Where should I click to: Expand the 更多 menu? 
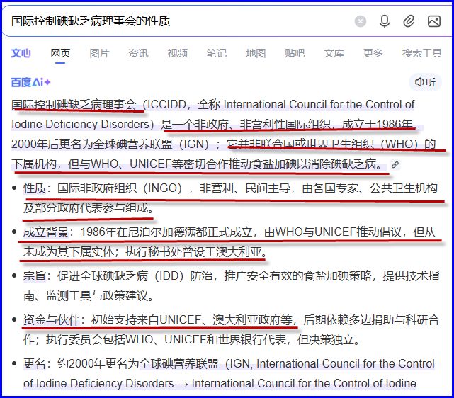[373, 53]
